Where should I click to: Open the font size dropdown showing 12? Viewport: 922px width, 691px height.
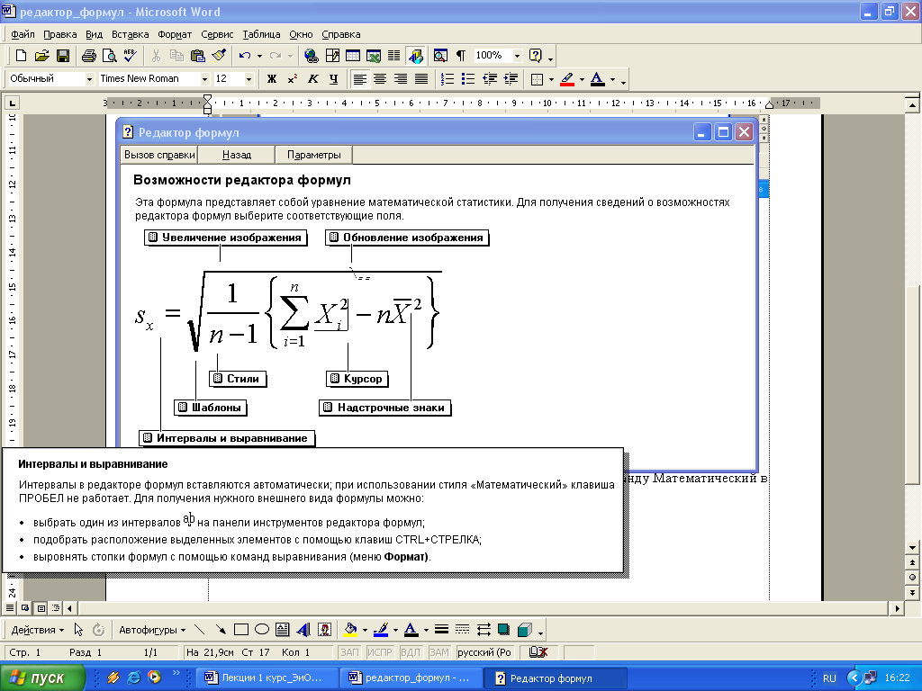[249, 79]
